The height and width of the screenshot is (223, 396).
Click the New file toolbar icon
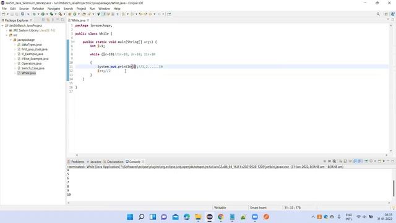4,14
